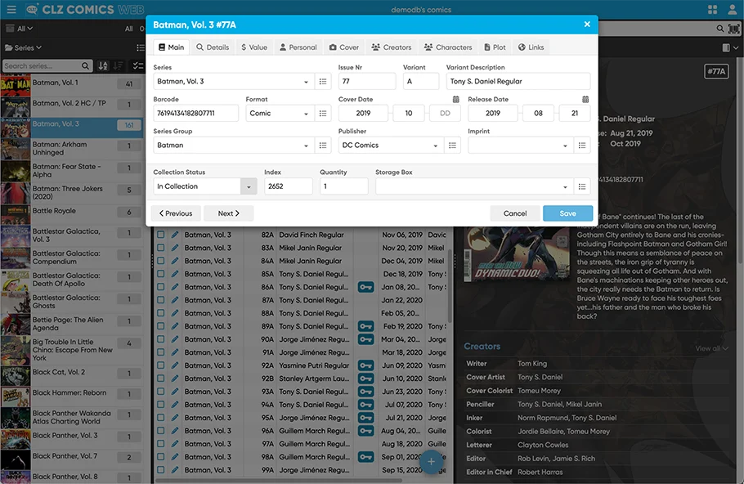Viewport: 744px width, 484px height.
Task: Open the Release Date calendar picker
Action: point(585,99)
